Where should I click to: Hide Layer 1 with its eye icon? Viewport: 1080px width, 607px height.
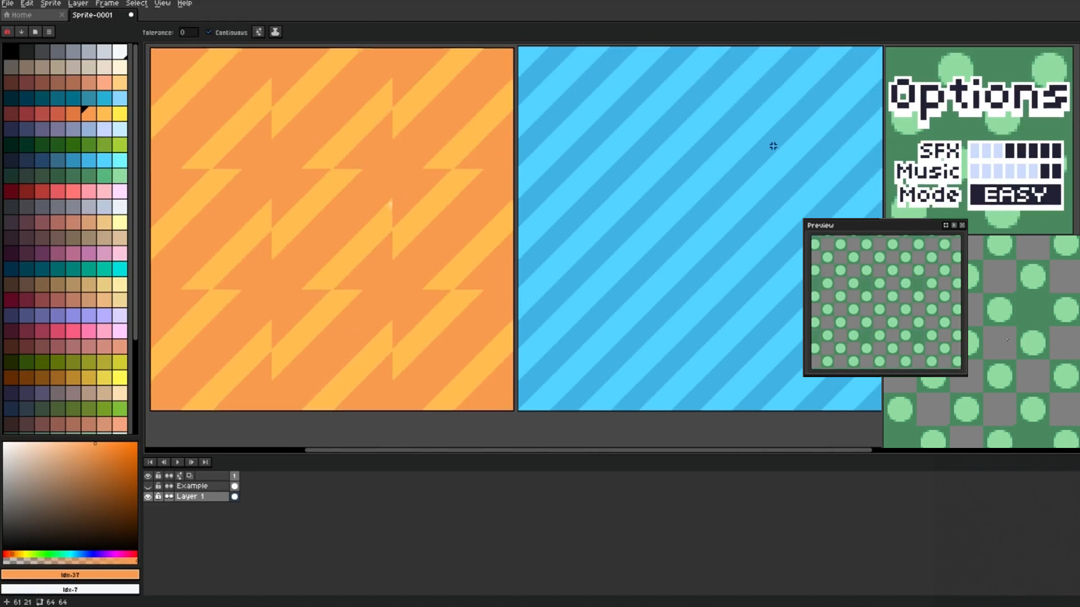(148, 496)
